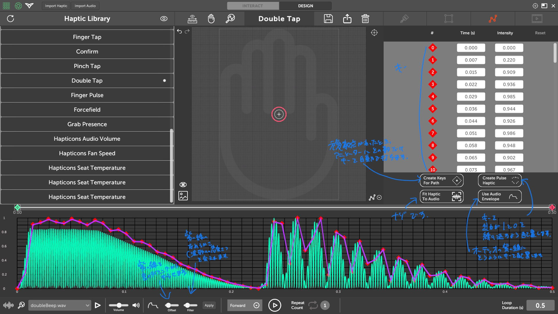Screen dimensions: 558x314
Task: Toggle the crossed eye visibility icon
Action: click(183, 185)
